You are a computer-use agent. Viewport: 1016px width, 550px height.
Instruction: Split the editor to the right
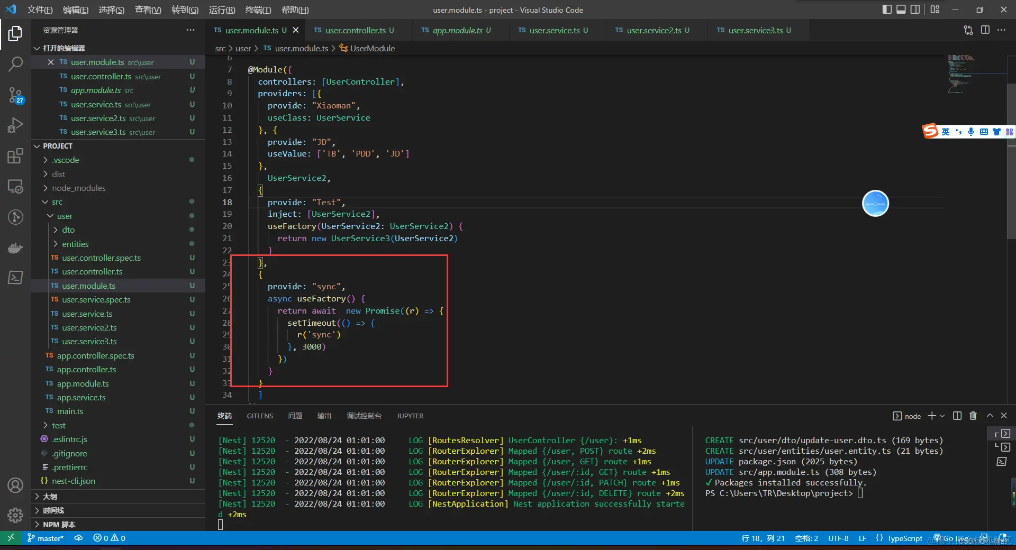985,30
